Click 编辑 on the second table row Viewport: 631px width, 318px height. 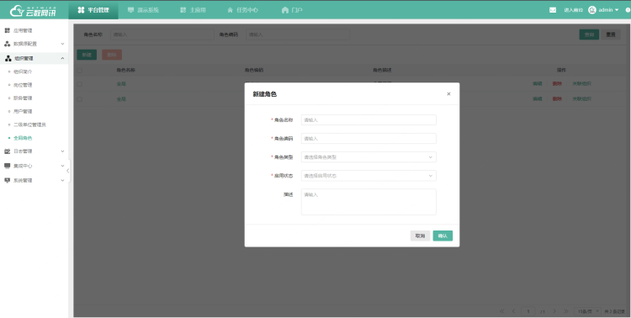pos(538,98)
